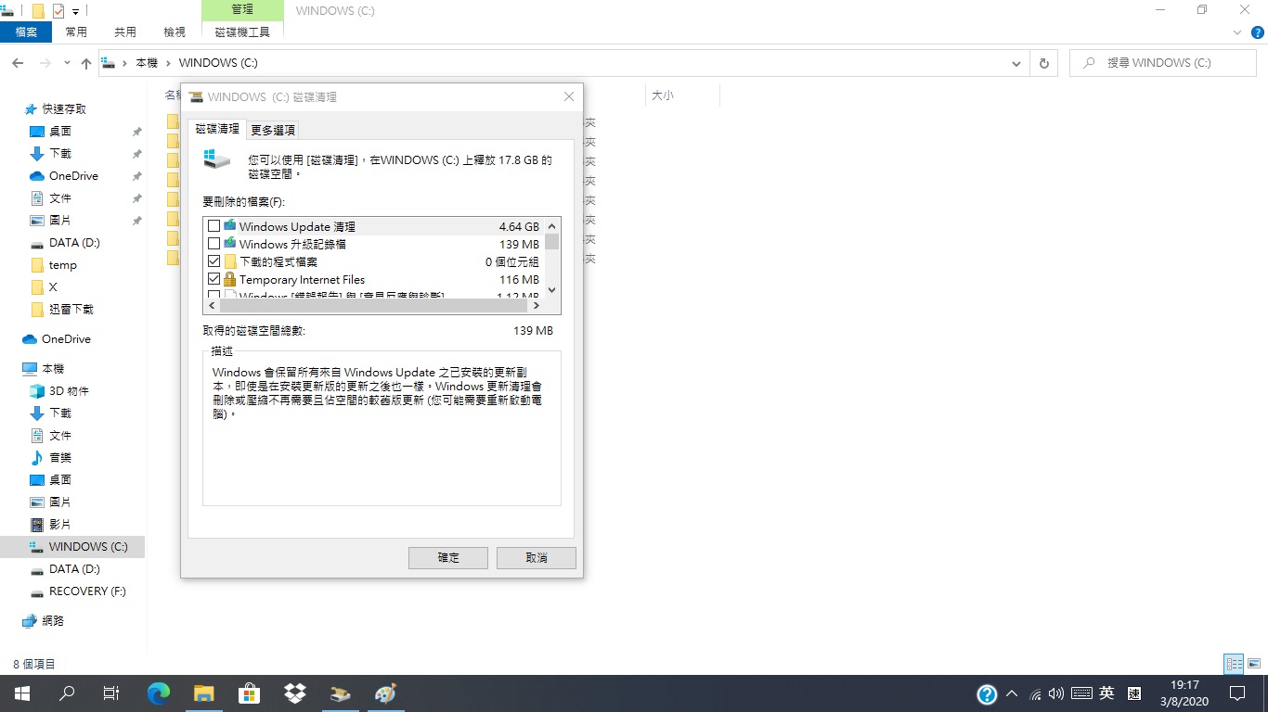The image size is (1268, 712).
Task: Check the Windows Update 清理 checkbox
Action: click(214, 226)
